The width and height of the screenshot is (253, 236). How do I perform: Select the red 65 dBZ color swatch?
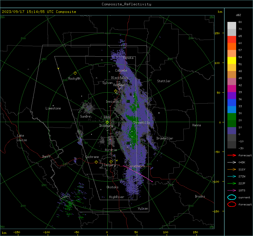click(x=232, y=39)
